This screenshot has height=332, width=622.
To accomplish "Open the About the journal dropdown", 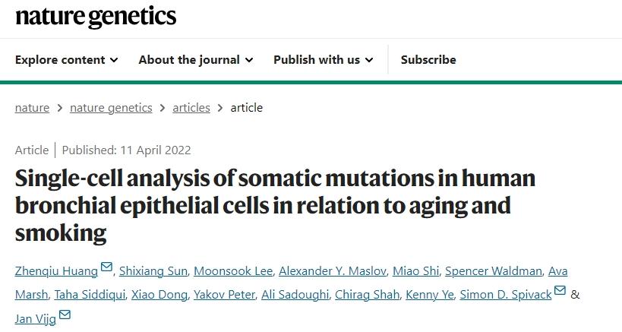I will (x=196, y=60).
